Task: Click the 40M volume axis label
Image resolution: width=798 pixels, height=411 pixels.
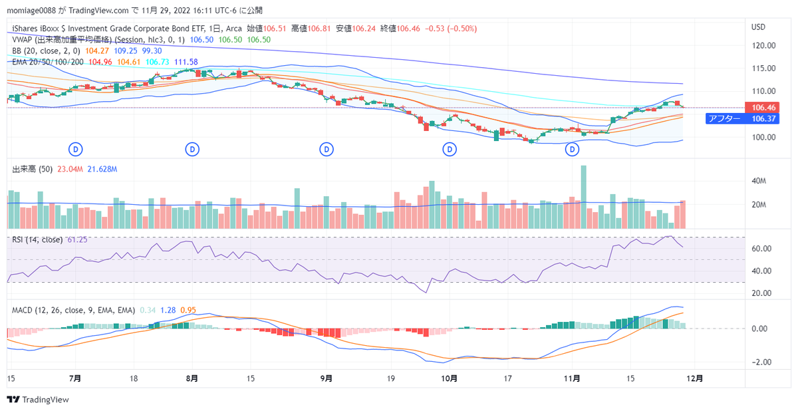Action: [759, 181]
